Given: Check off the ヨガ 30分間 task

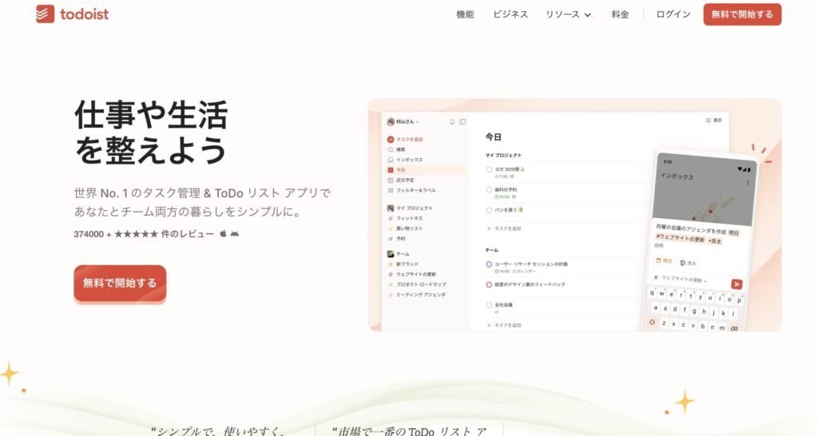Looking at the screenshot, I should [489, 169].
